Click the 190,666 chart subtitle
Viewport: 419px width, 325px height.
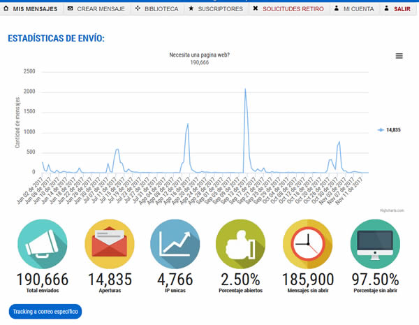click(x=199, y=62)
